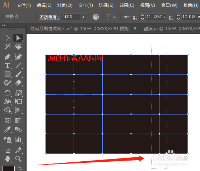Click the X coordinate label

click(x=135, y=17)
